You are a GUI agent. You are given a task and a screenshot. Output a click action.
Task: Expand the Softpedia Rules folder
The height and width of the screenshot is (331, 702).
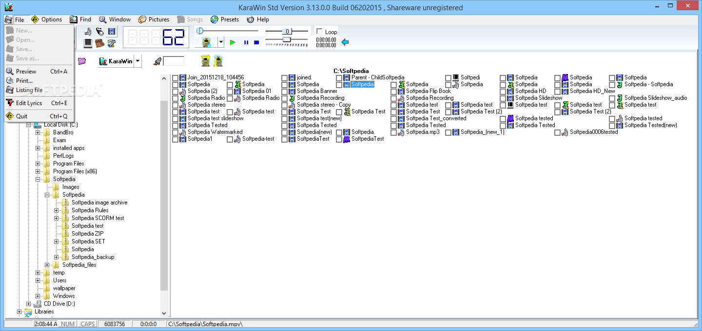(x=56, y=210)
